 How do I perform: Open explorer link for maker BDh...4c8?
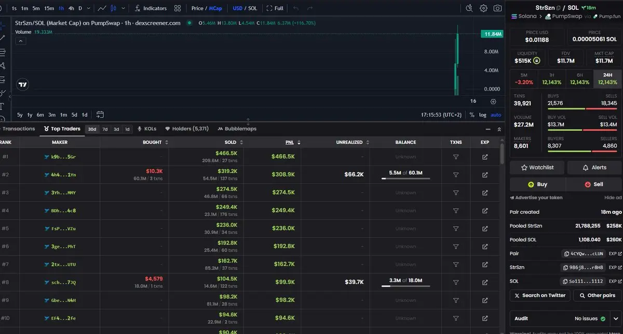(485, 211)
